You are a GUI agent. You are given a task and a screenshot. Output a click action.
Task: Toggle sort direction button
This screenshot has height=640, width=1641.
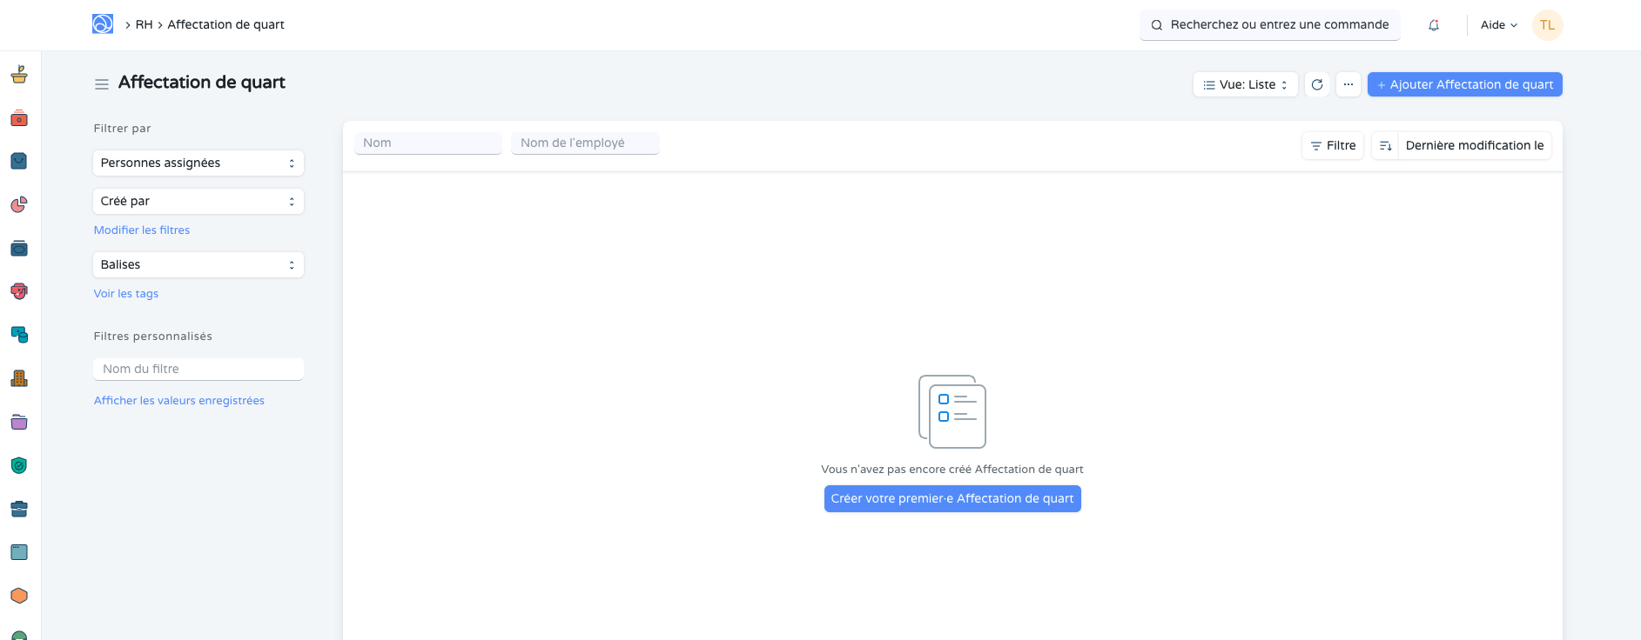(1385, 145)
